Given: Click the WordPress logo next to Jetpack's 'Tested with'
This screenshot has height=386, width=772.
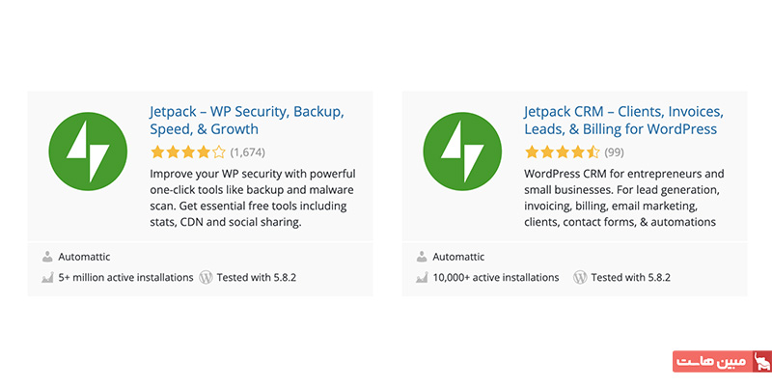Looking at the screenshot, I should 206,277.
